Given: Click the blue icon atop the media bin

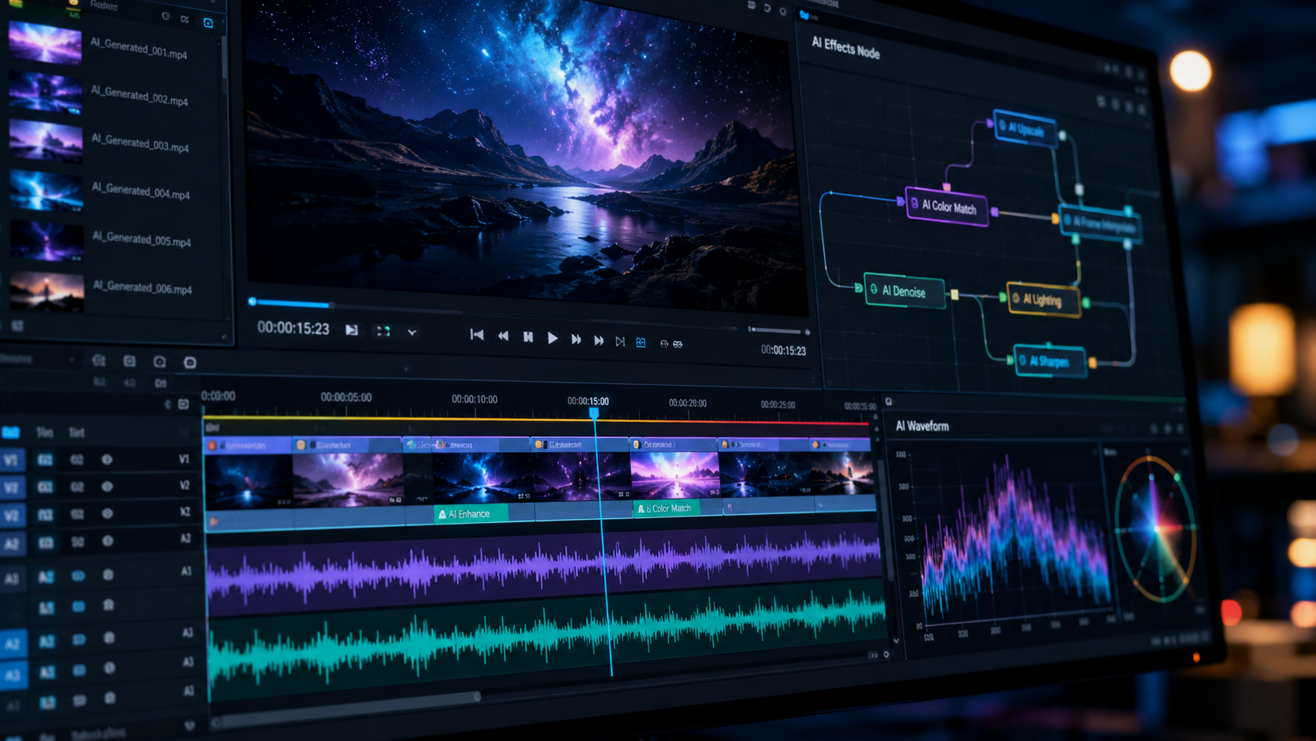Looking at the screenshot, I should (209, 23).
